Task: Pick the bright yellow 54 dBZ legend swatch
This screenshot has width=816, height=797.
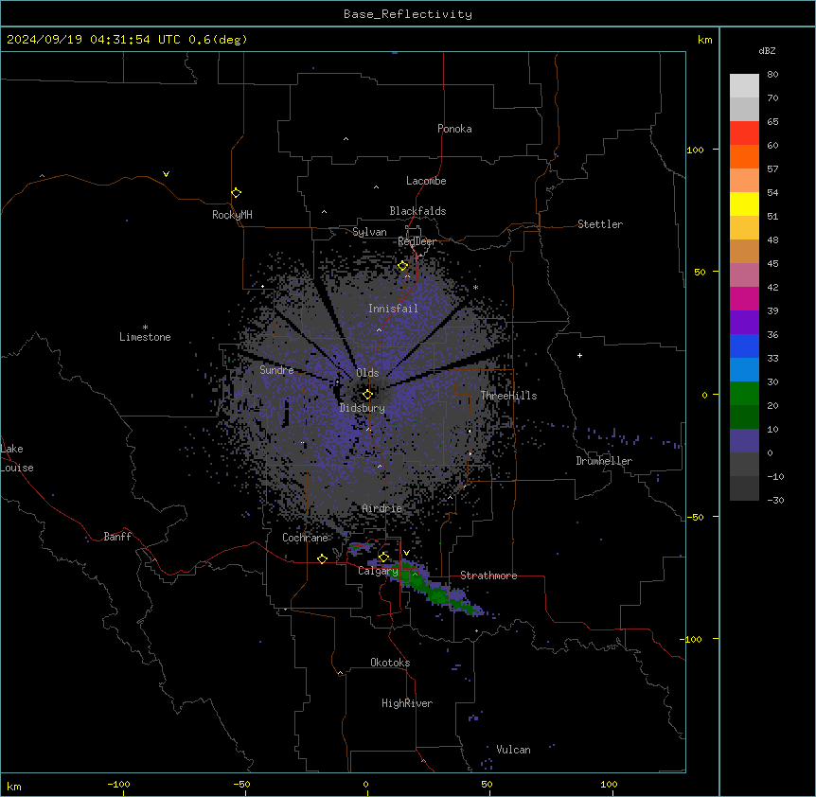Action: pos(744,204)
